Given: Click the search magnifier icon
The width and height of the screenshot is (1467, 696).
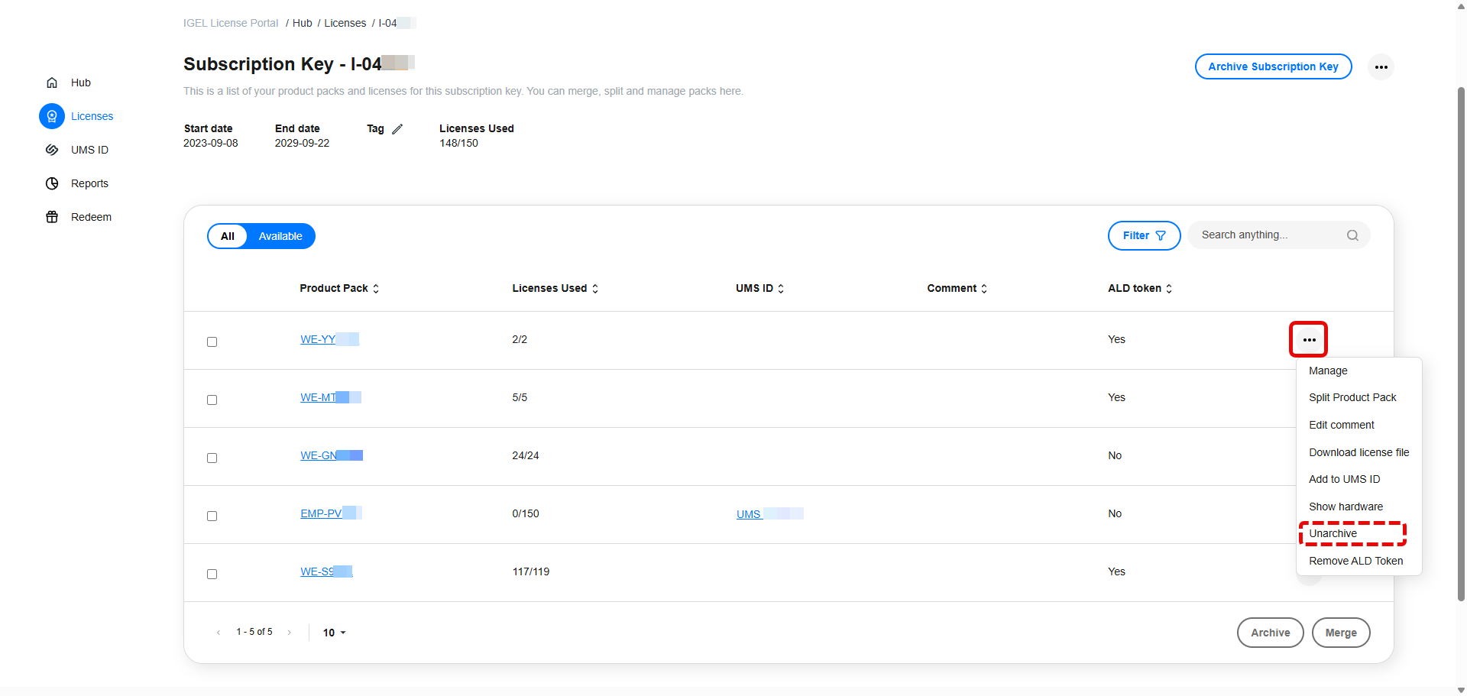Looking at the screenshot, I should pyautogui.click(x=1352, y=235).
